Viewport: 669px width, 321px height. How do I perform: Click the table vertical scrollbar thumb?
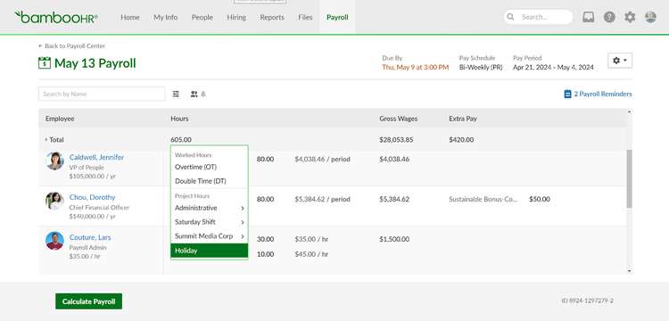tap(630, 178)
